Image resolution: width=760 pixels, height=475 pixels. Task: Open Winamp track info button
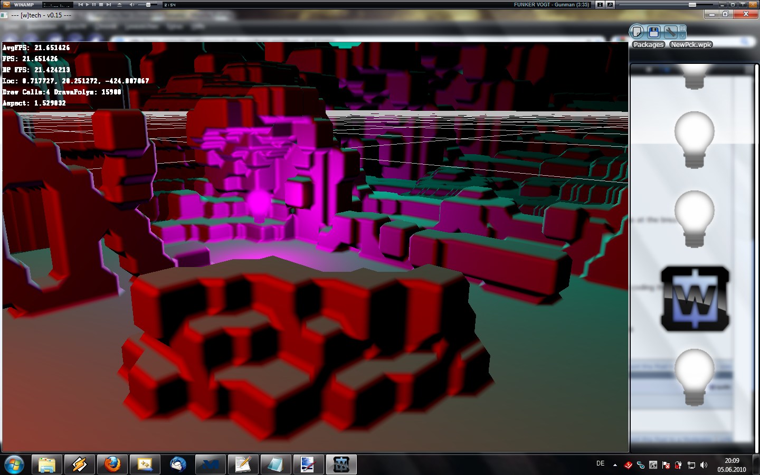click(600, 4)
